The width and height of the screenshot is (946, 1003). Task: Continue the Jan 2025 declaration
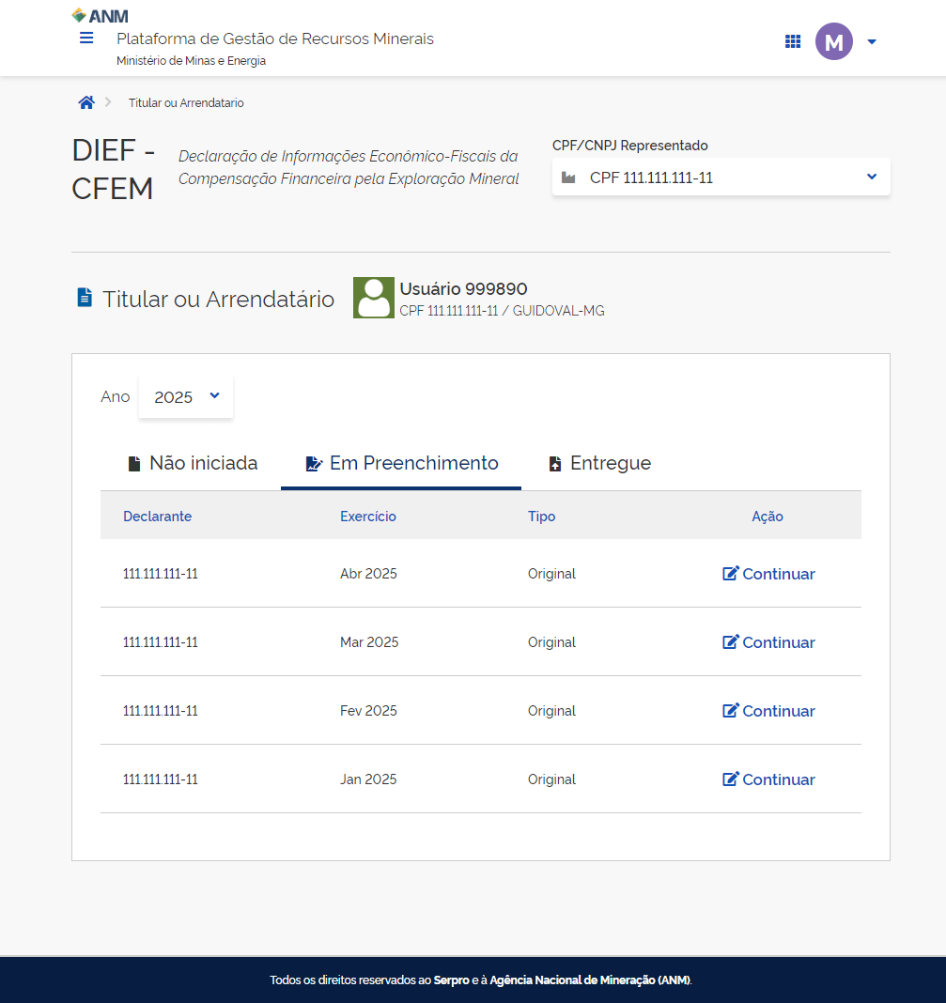pos(768,779)
